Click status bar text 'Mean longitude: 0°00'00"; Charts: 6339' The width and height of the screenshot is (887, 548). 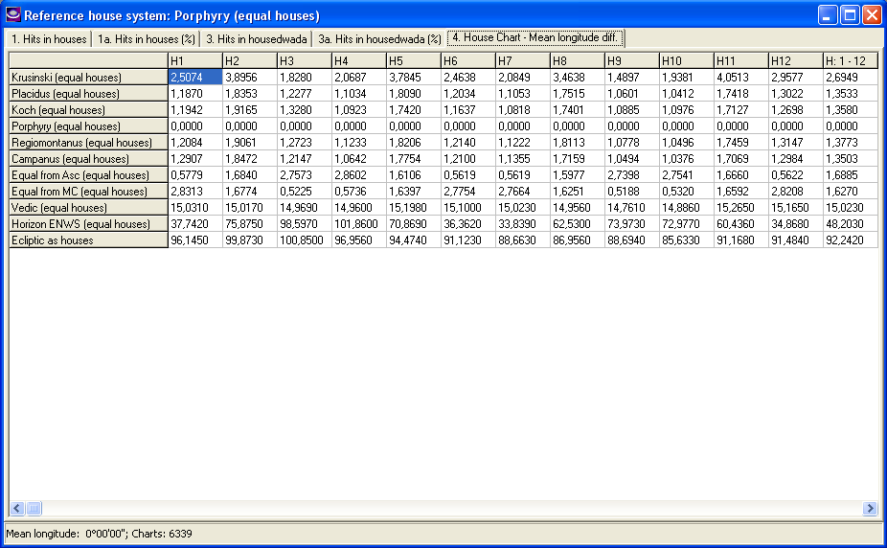(99, 534)
